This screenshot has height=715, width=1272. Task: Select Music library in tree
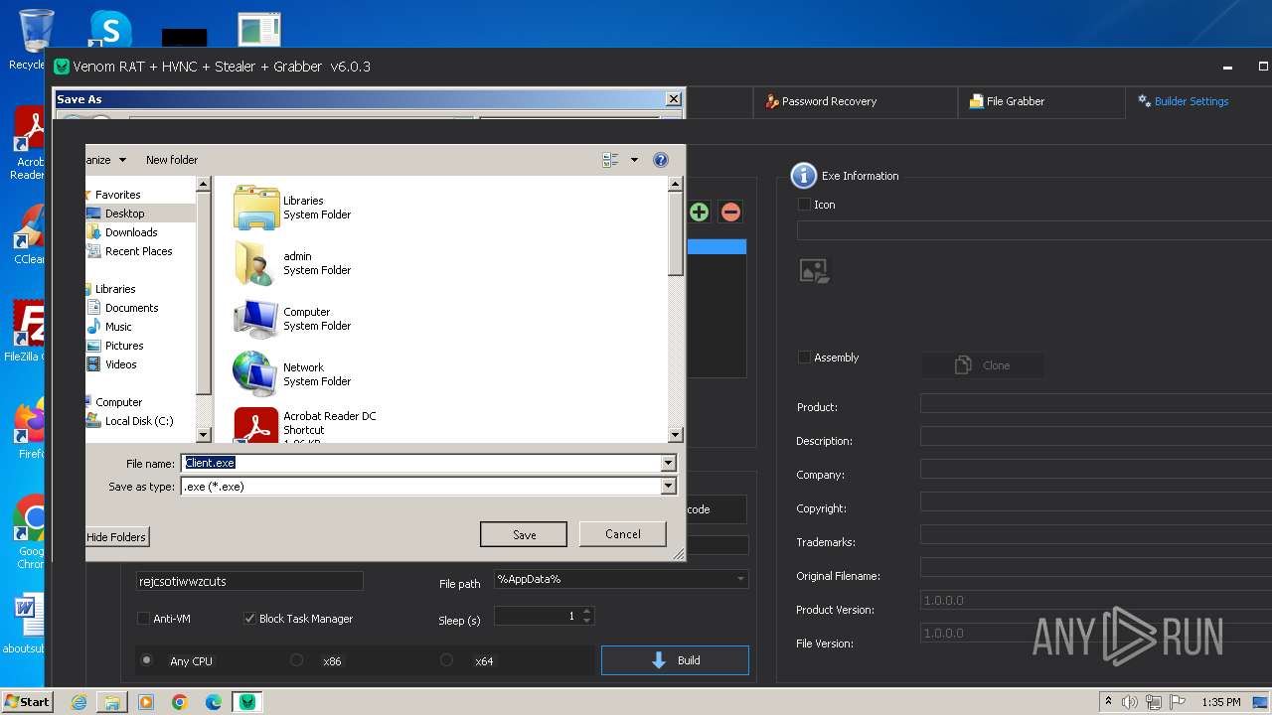pos(118,327)
